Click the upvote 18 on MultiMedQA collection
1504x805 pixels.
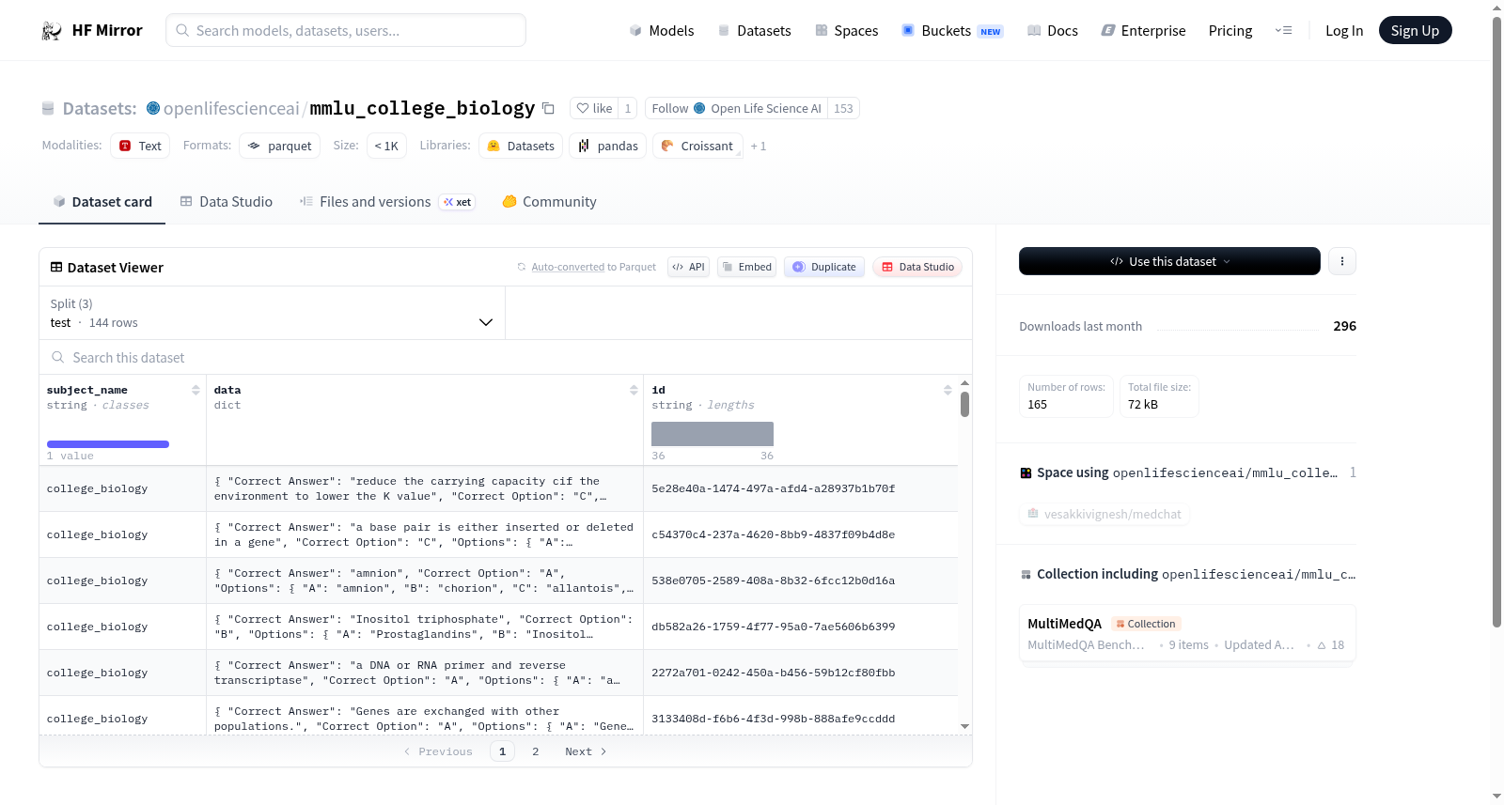[1331, 645]
